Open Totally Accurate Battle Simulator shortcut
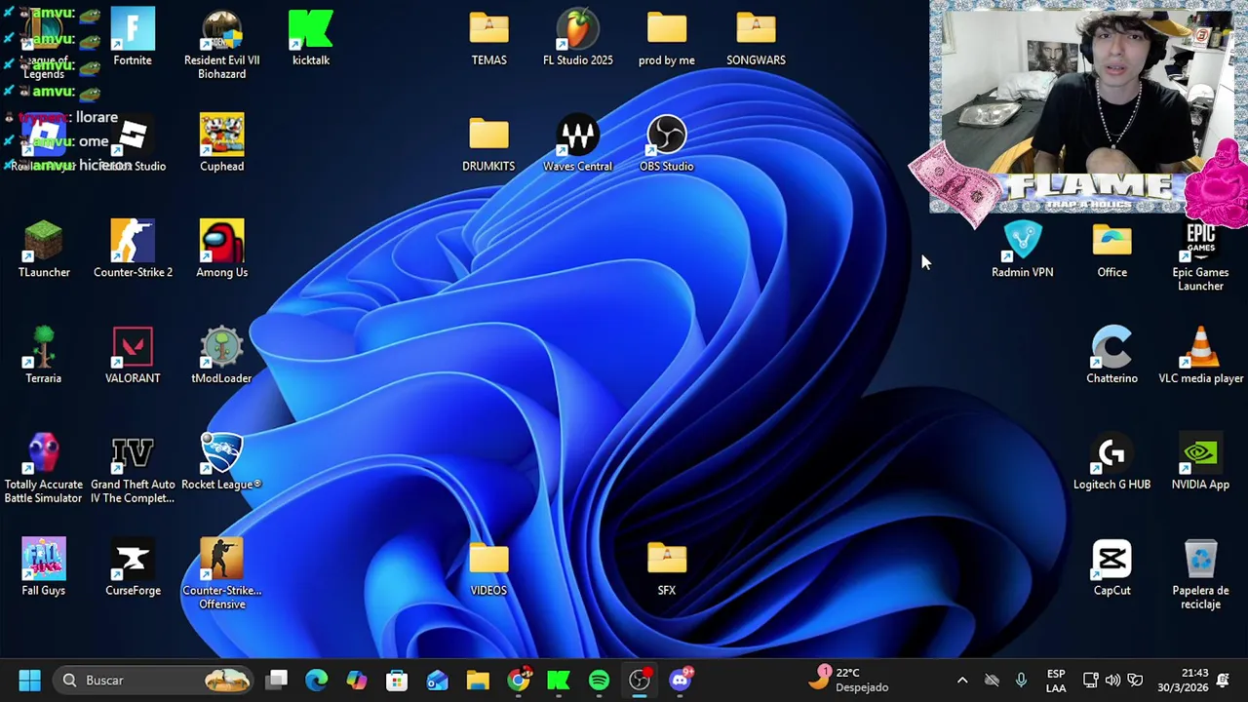This screenshot has height=702, width=1248. click(44, 470)
